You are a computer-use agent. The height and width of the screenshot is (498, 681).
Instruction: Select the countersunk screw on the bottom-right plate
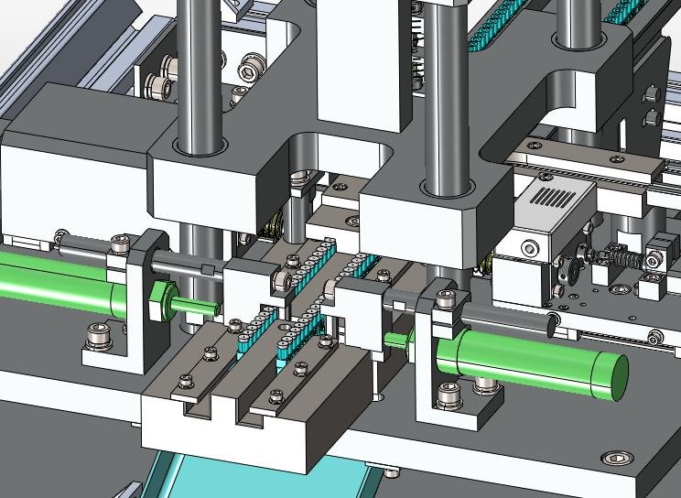pyautogui.click(x=617, y=458)
